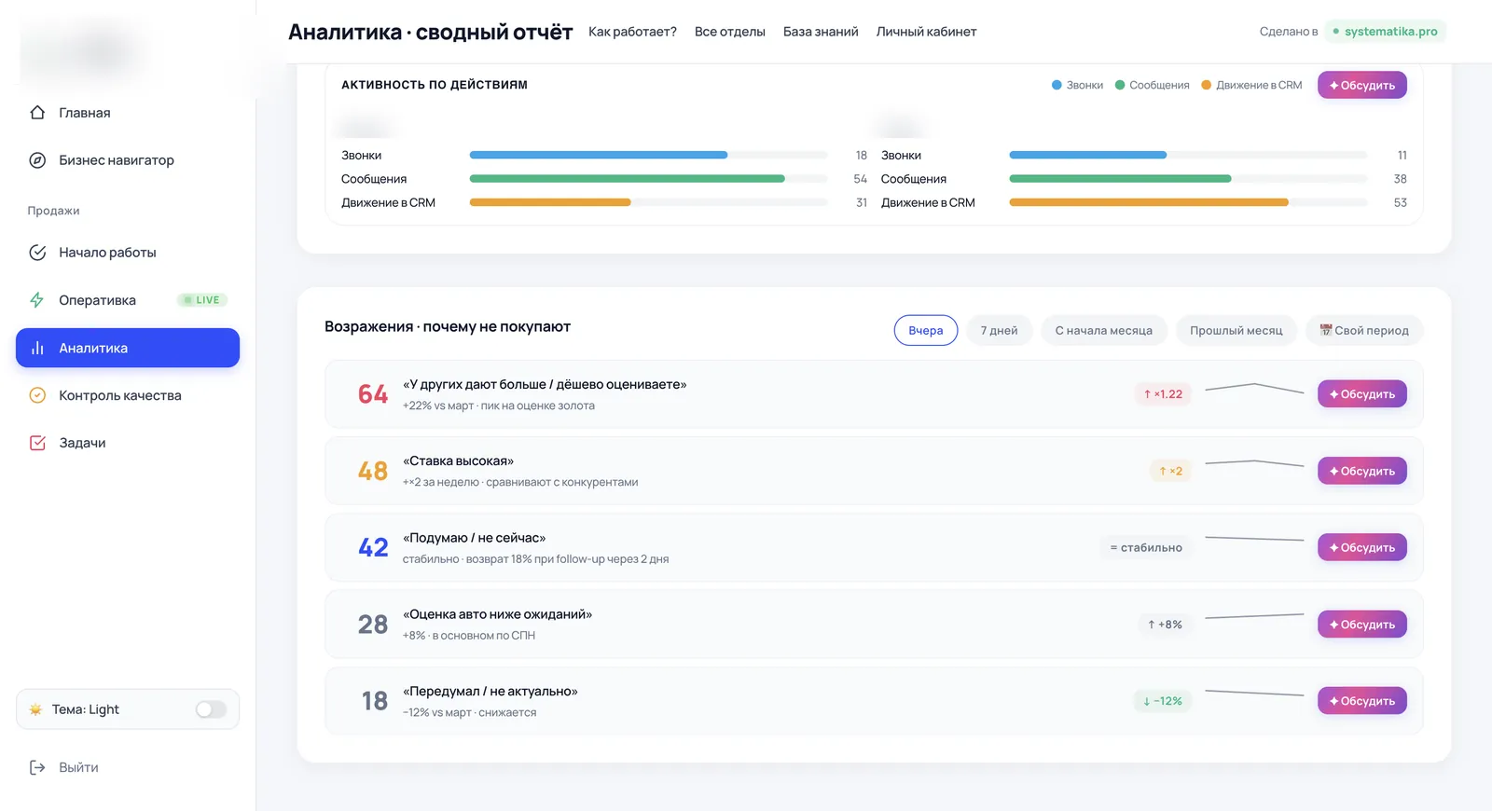This screenshot has width=1492, height=811.
Task: Open Все отделы in top menu
Action: tap(730, 32)
